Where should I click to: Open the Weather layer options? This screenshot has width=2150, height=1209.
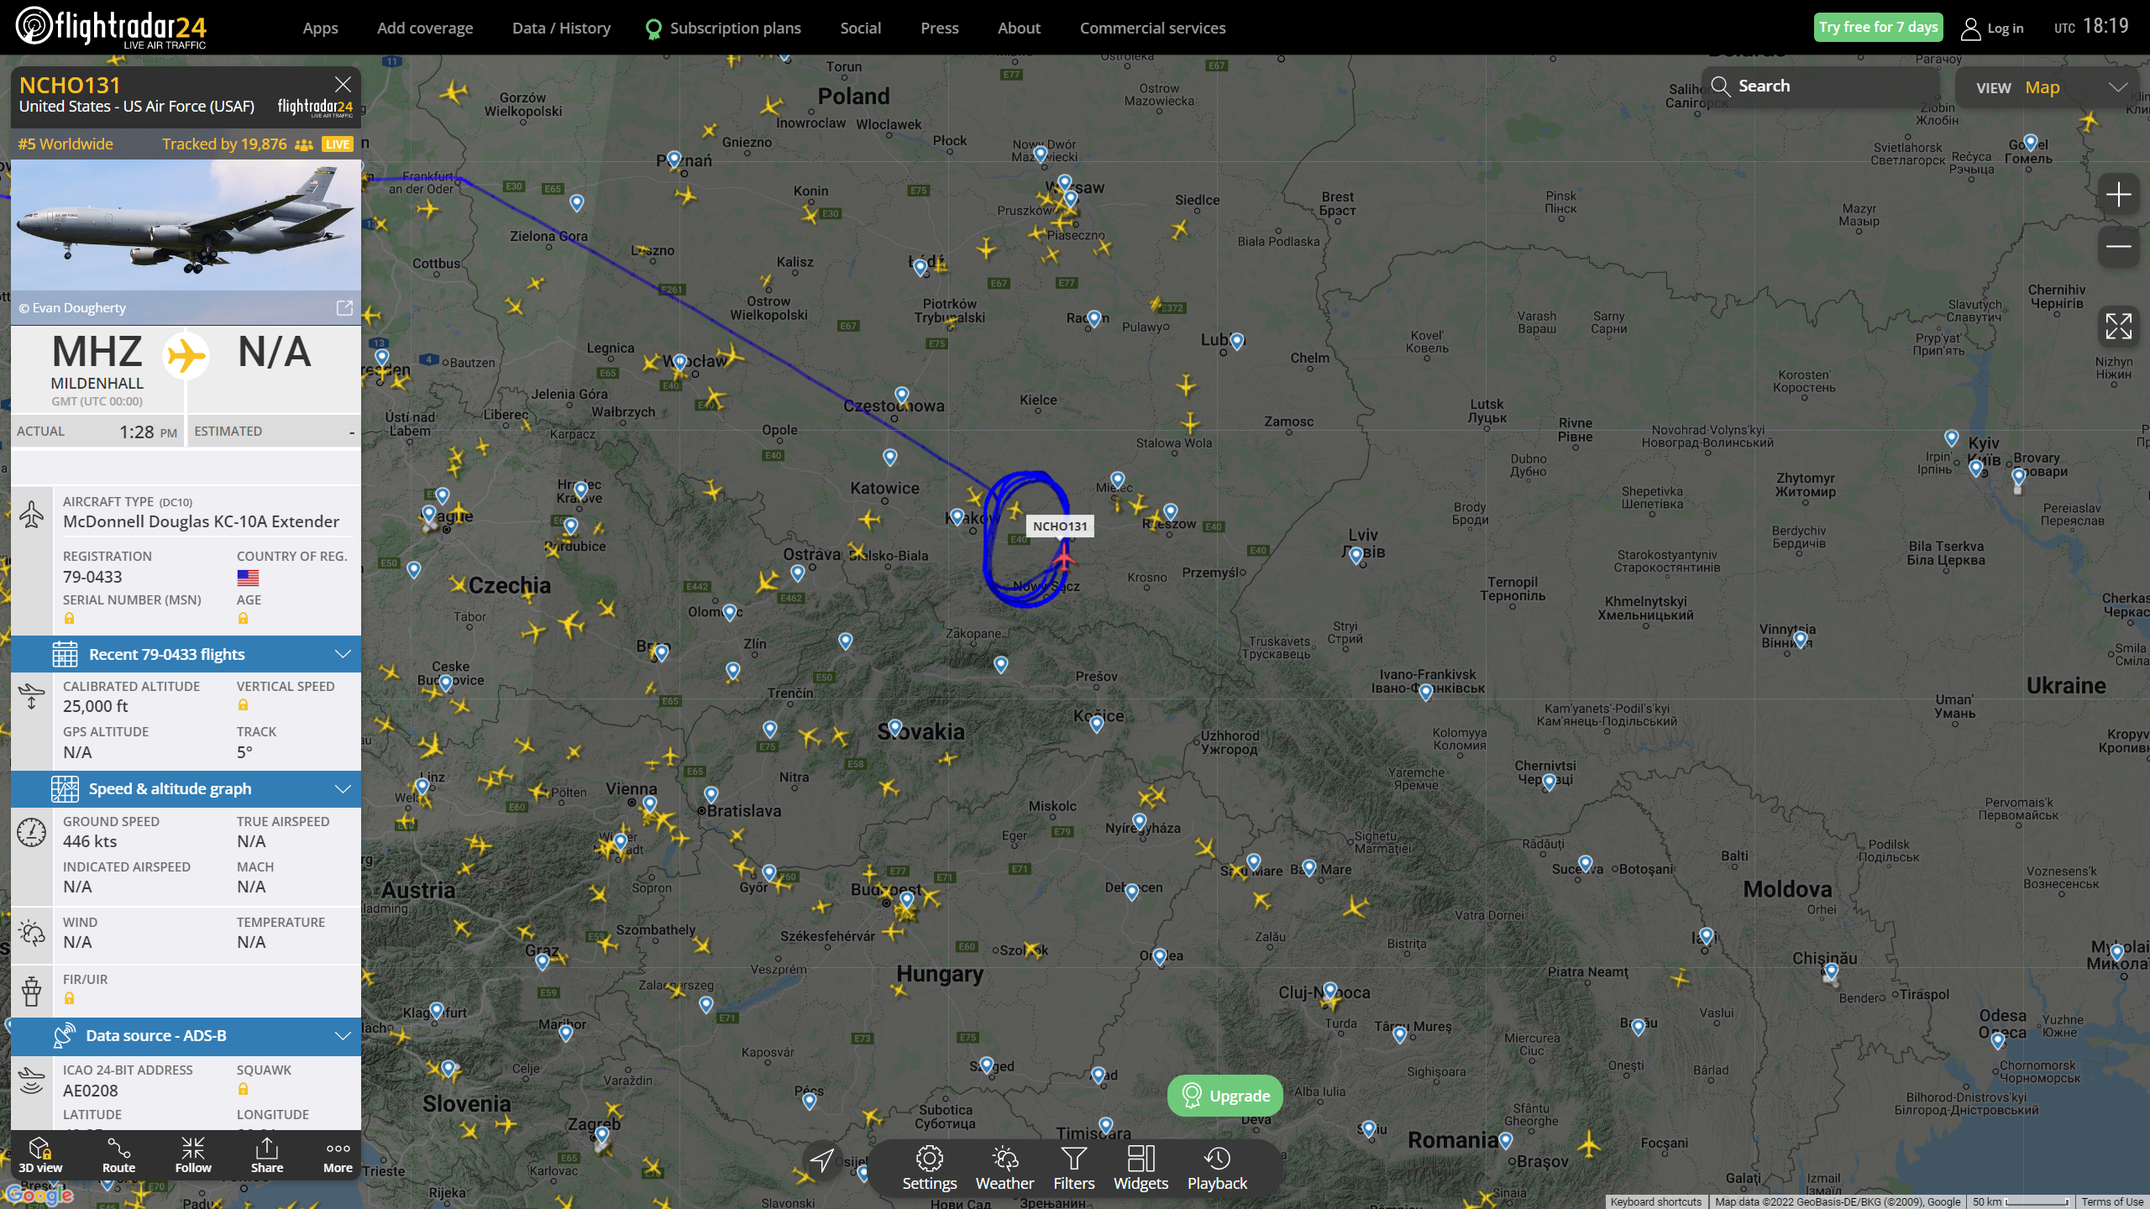click(1004, 1168)
